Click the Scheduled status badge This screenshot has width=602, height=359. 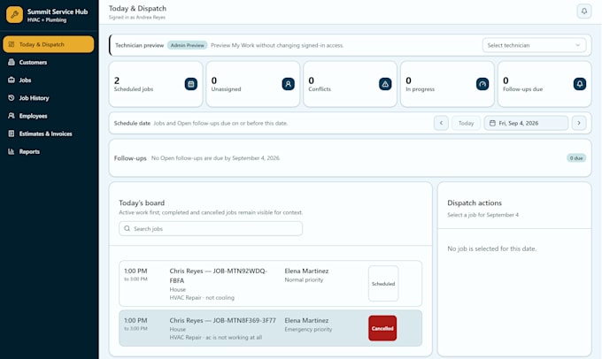pyautogui.click(x=383, y=284)
